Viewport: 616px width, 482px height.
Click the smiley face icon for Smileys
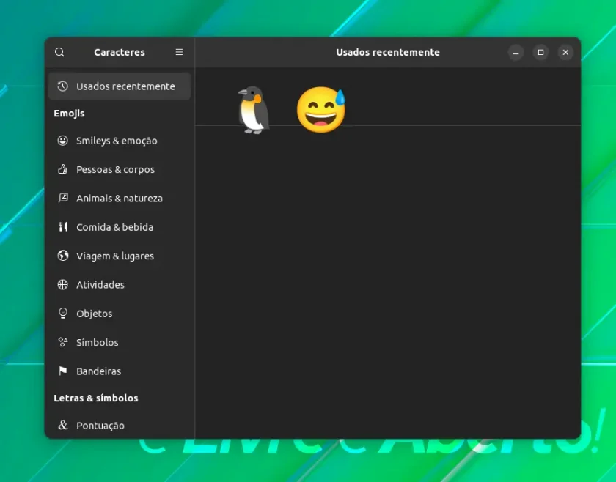click(x=63, y=141)
